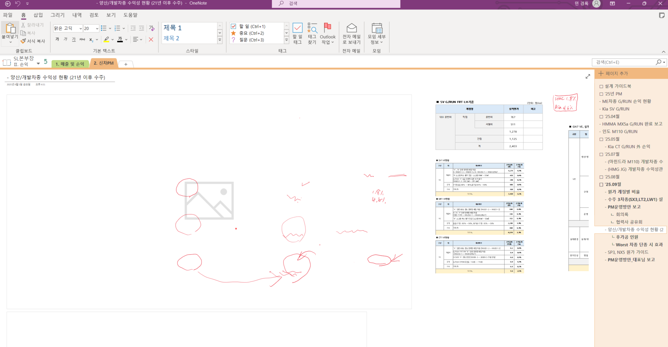Expand the styles gallery more arrow

pos(220,40)
